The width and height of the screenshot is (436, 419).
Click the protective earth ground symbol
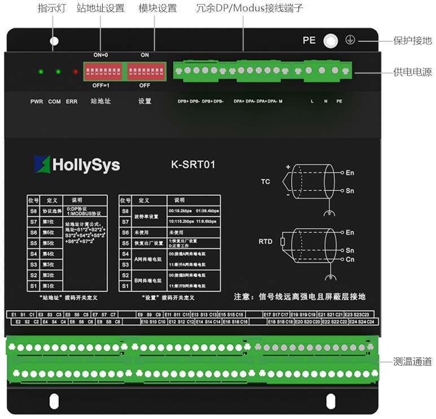point(350,40)
